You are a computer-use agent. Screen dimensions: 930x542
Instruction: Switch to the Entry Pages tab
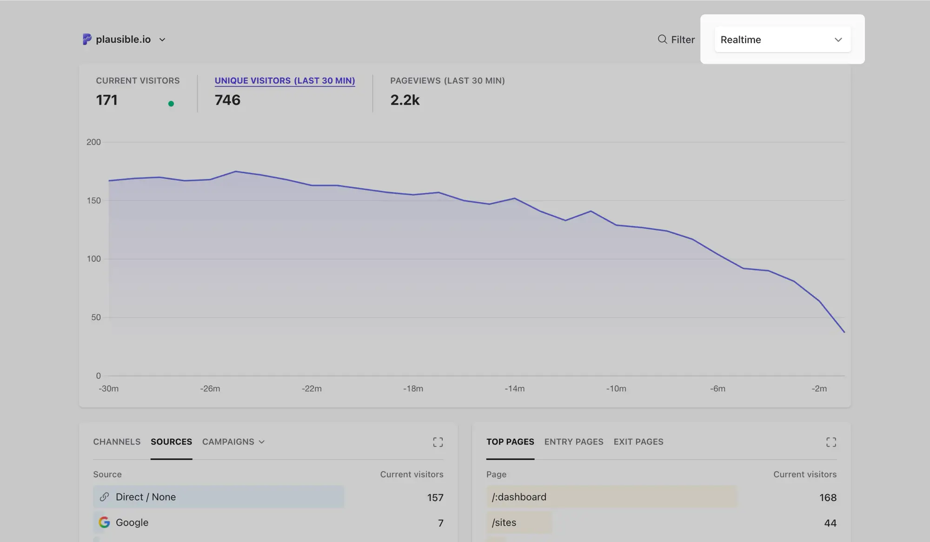pos(573,442)
